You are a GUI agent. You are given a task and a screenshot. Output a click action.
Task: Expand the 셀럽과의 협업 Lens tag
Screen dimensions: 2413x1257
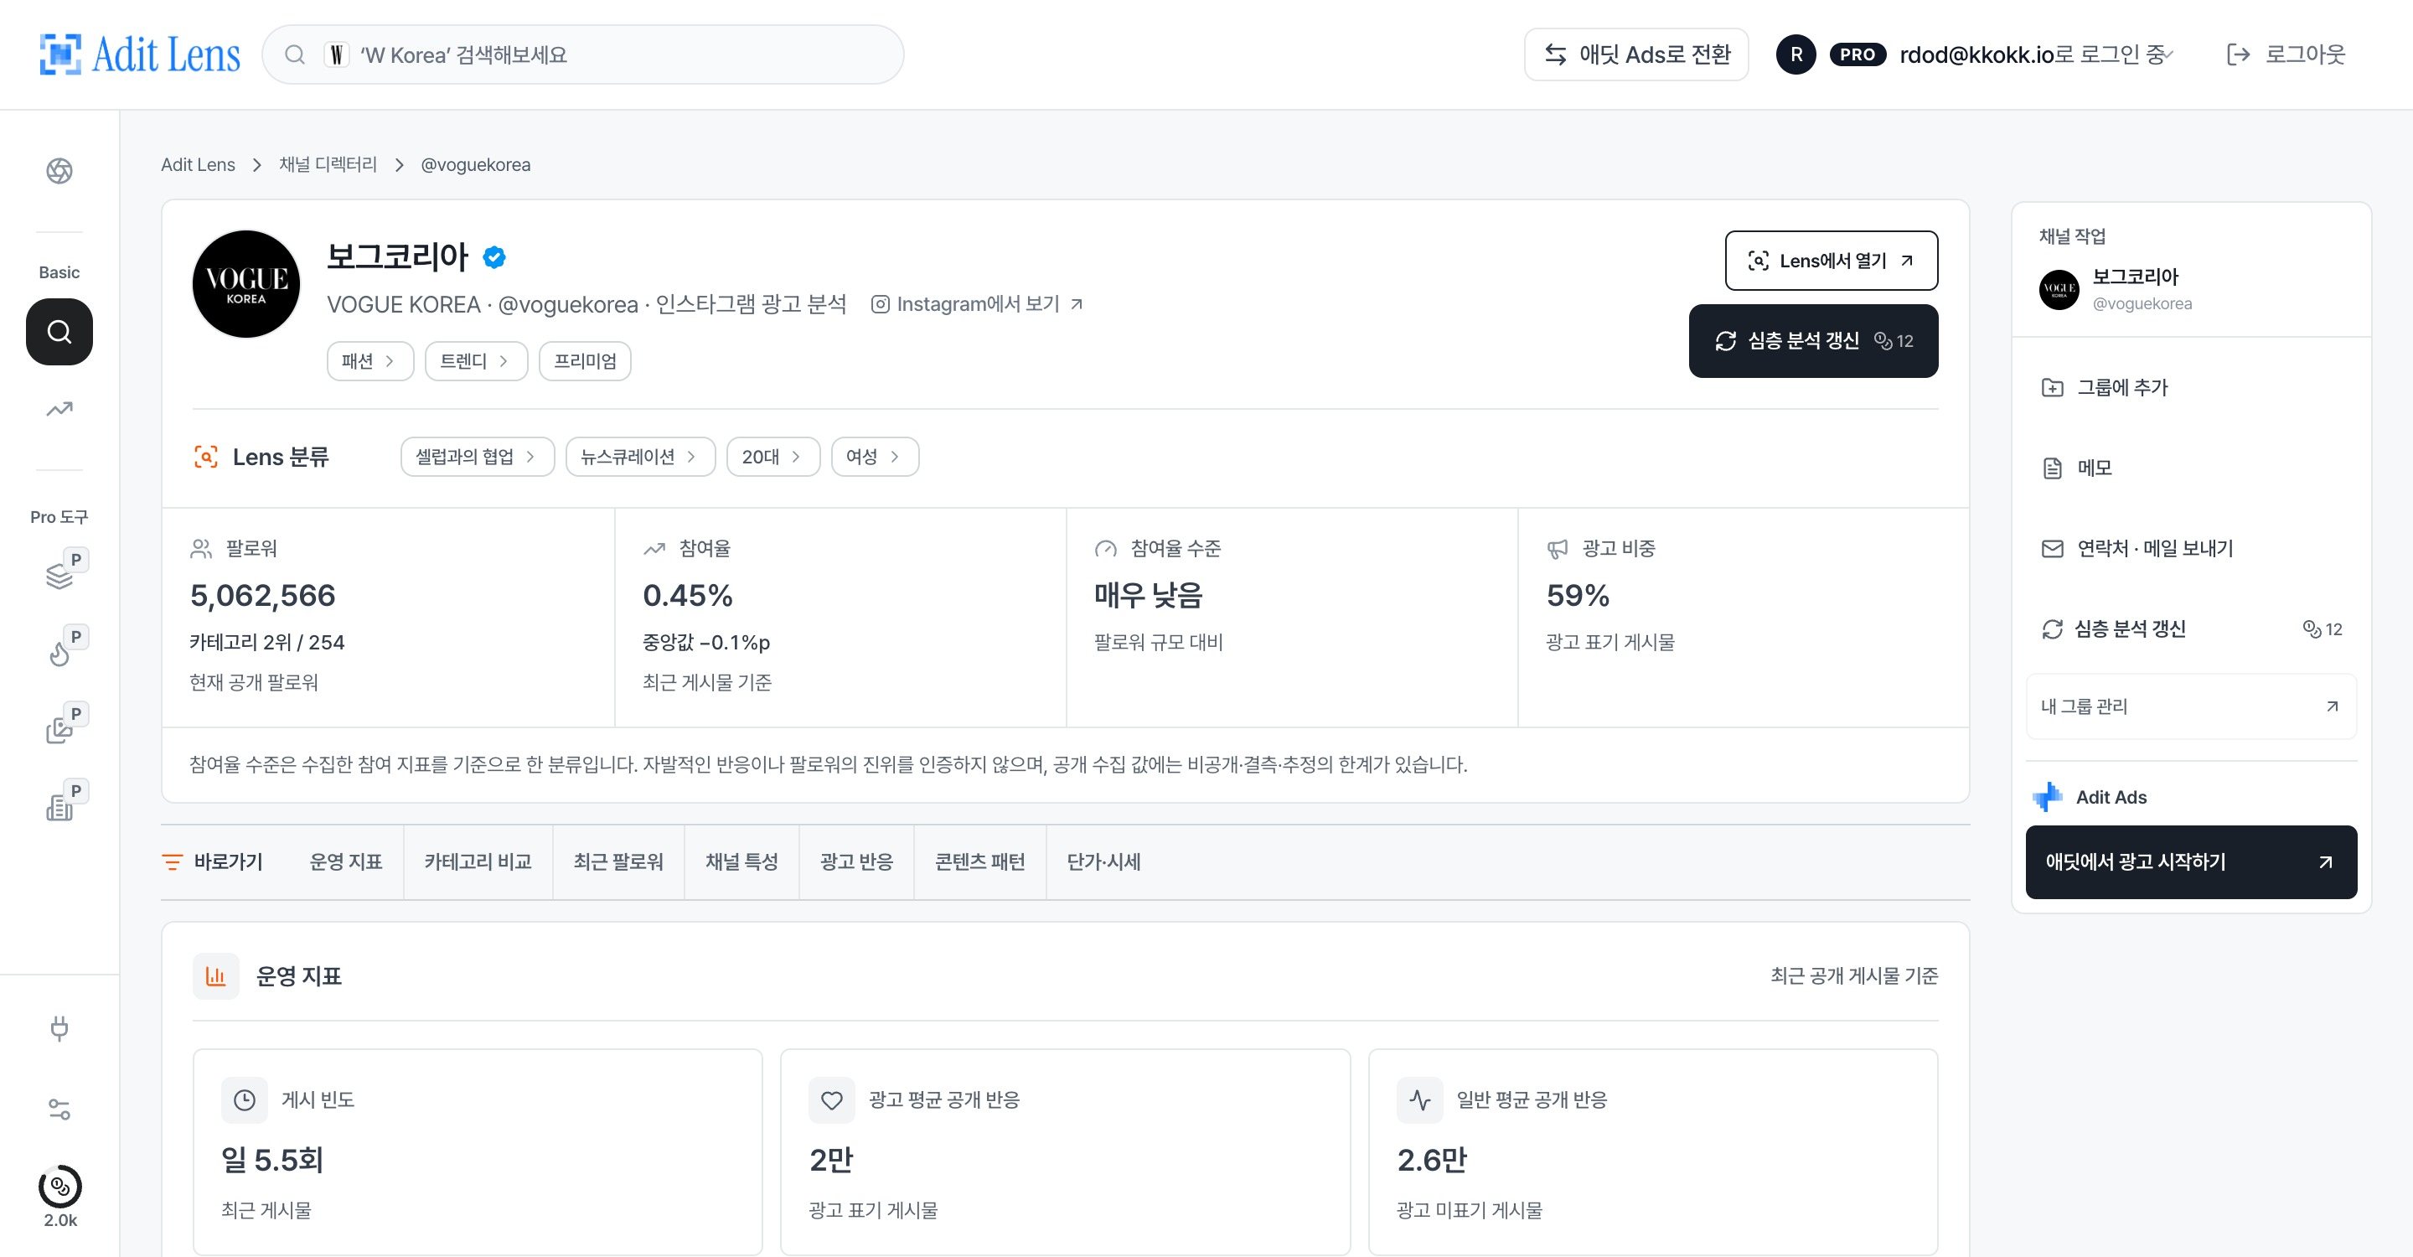pos(477,457)
